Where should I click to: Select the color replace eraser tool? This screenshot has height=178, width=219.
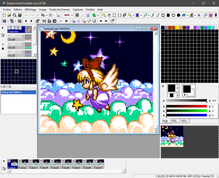pyautogui.click(x=191, y=15)
